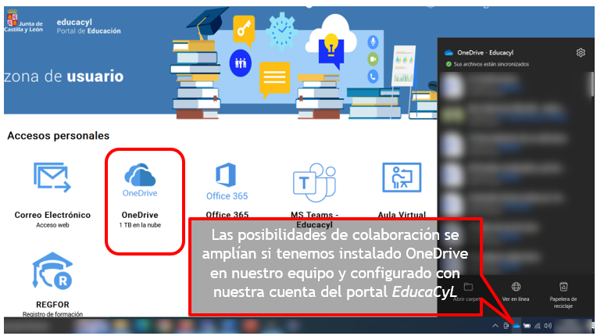
Task: Click the Abrir carpeta folder icon
Action: pos(468,287)
